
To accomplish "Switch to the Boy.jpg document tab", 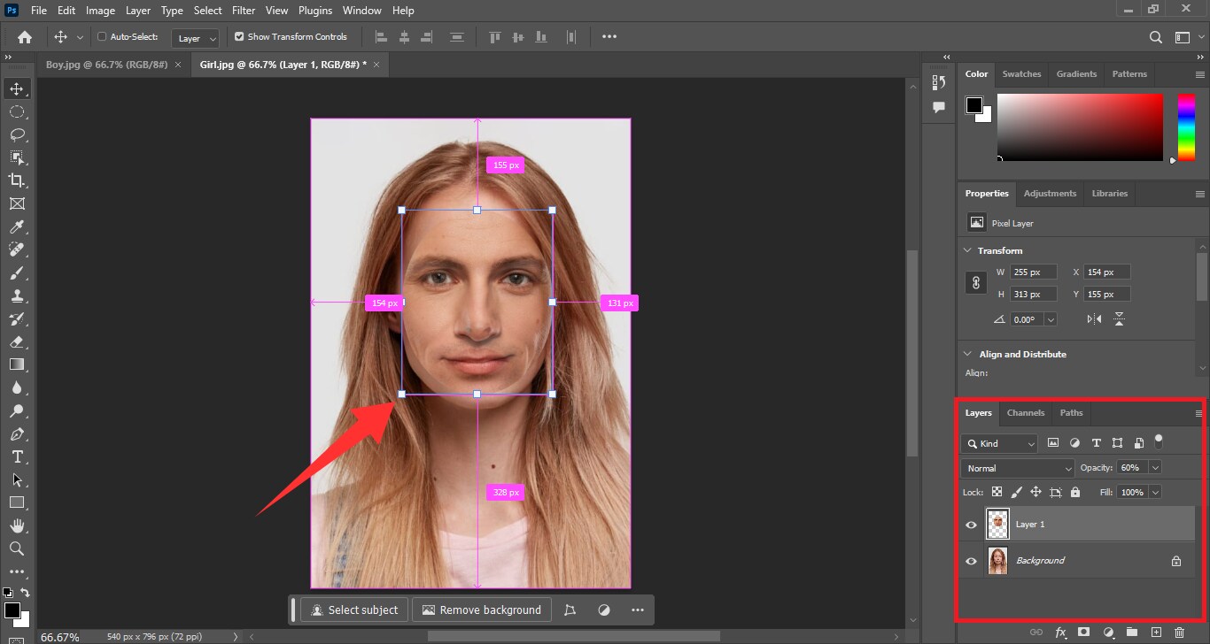I will point(106,65).
